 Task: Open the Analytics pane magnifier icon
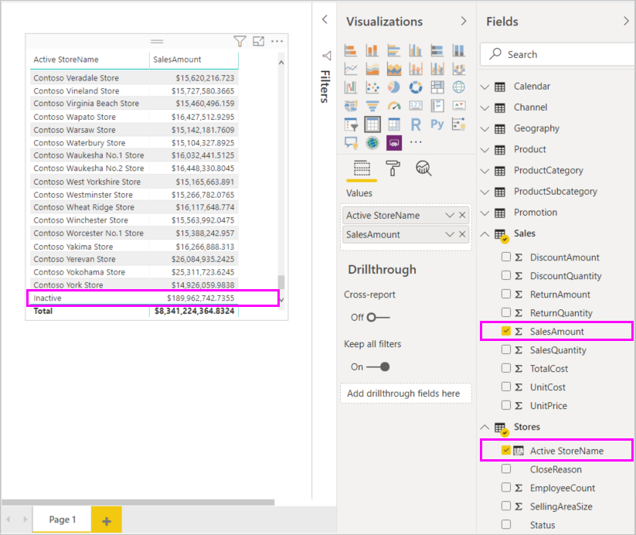[x=423, y=169]
